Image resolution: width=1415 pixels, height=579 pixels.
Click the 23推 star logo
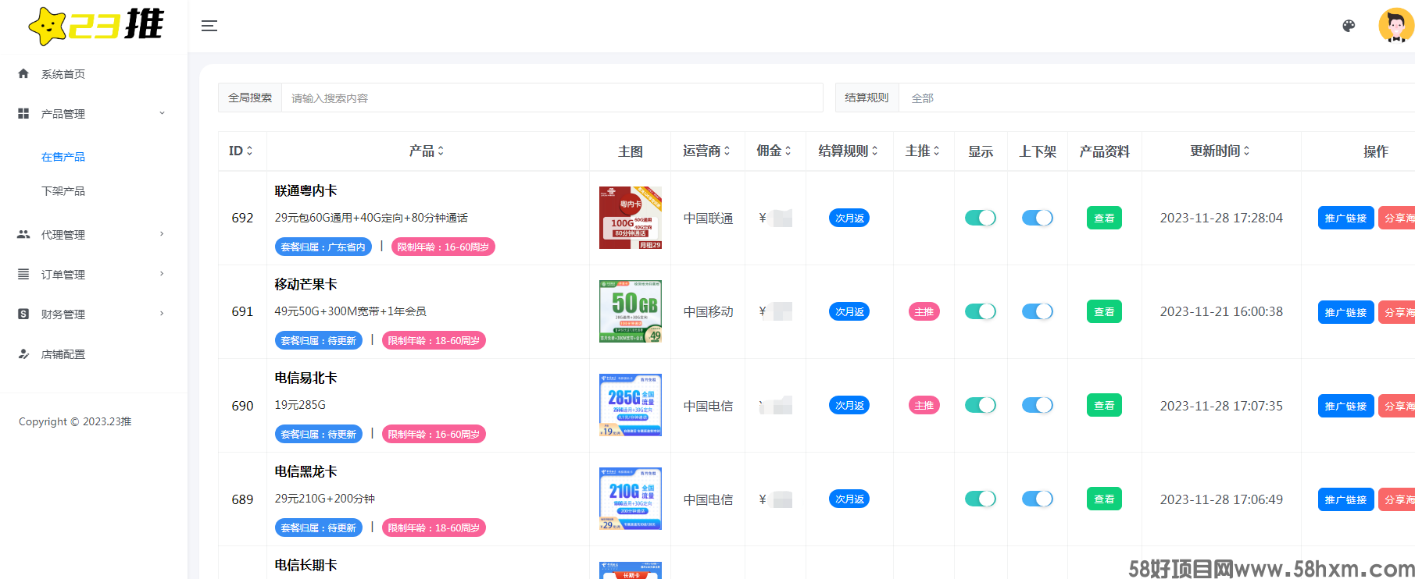pyautogui.click(x=95, y=26)
